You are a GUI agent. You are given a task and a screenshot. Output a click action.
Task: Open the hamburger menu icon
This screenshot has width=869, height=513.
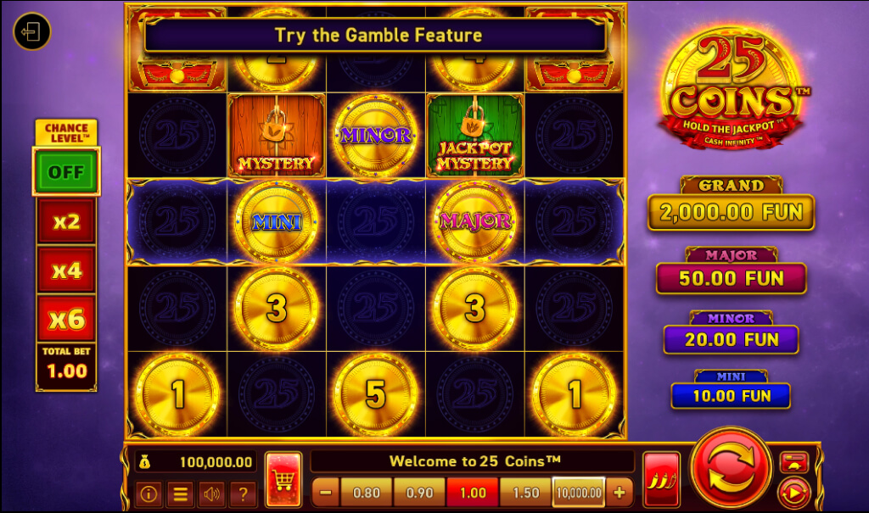click(180, 493)
